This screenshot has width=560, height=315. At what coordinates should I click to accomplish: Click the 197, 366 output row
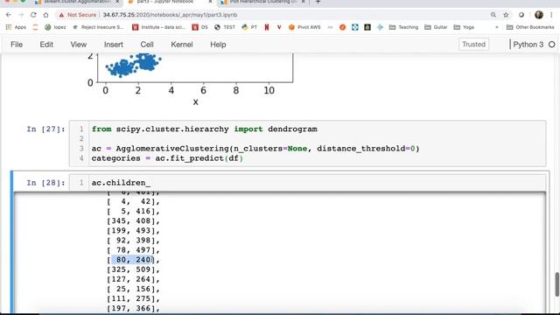133,309
